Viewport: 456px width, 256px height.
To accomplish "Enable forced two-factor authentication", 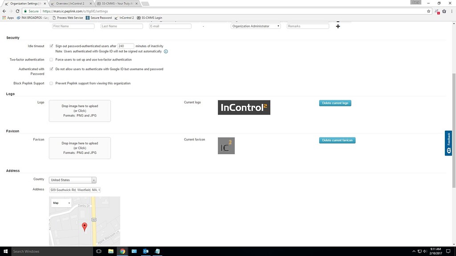I will [51, 60].
